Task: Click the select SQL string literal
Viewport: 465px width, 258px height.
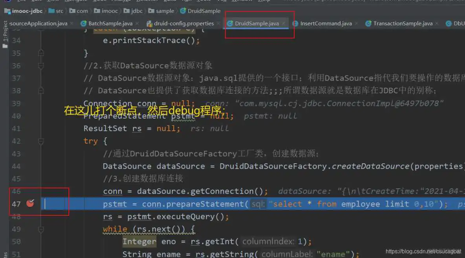Action: click(x=353, y=204)
